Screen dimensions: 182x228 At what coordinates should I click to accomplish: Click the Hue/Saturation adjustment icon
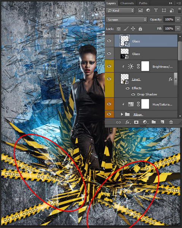click(x=131, y=104)
